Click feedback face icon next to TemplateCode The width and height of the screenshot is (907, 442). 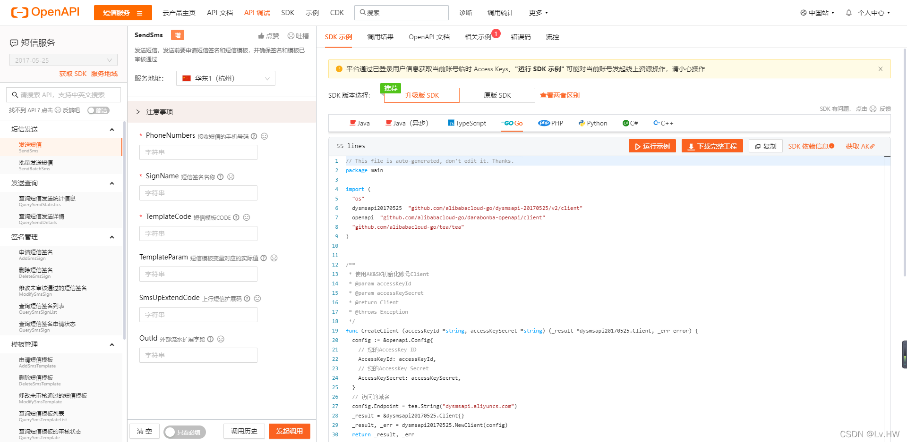247,217
